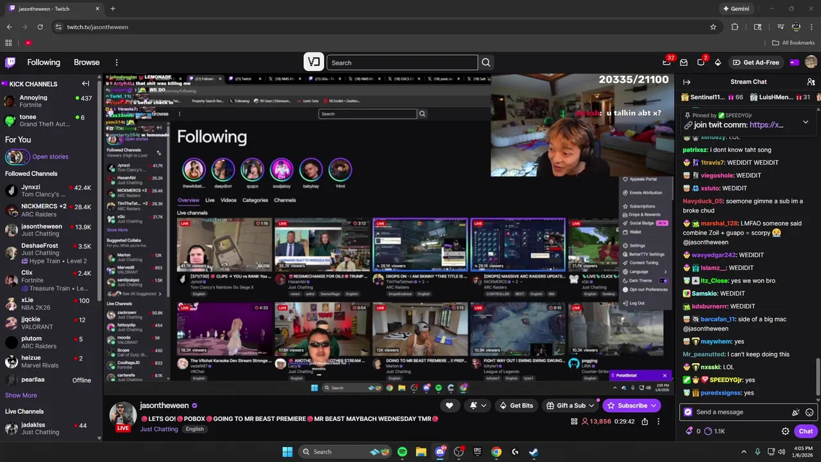Click Open stories link under For You

tap(50, 157)
